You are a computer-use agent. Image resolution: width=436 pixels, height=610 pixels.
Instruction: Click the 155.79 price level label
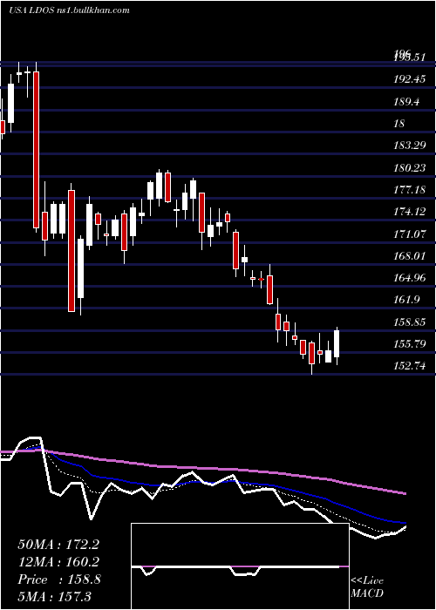point(410,344)
